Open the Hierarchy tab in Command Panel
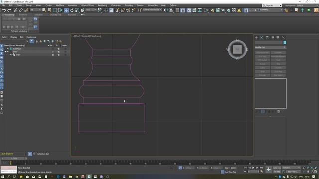The width and height of the screenshot is (319, 179). [x=267, y=38]
